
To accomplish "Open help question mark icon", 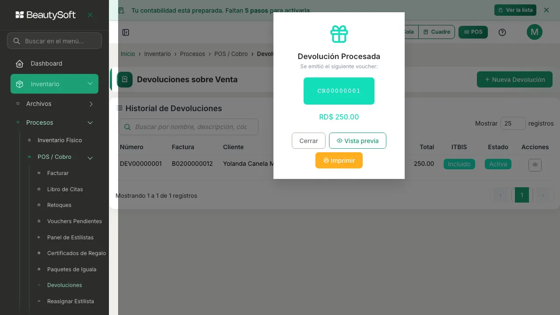I will 502,32.
